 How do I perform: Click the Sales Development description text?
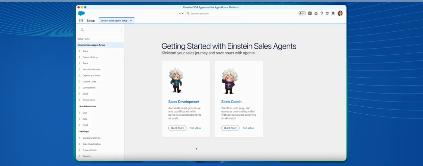185,113
